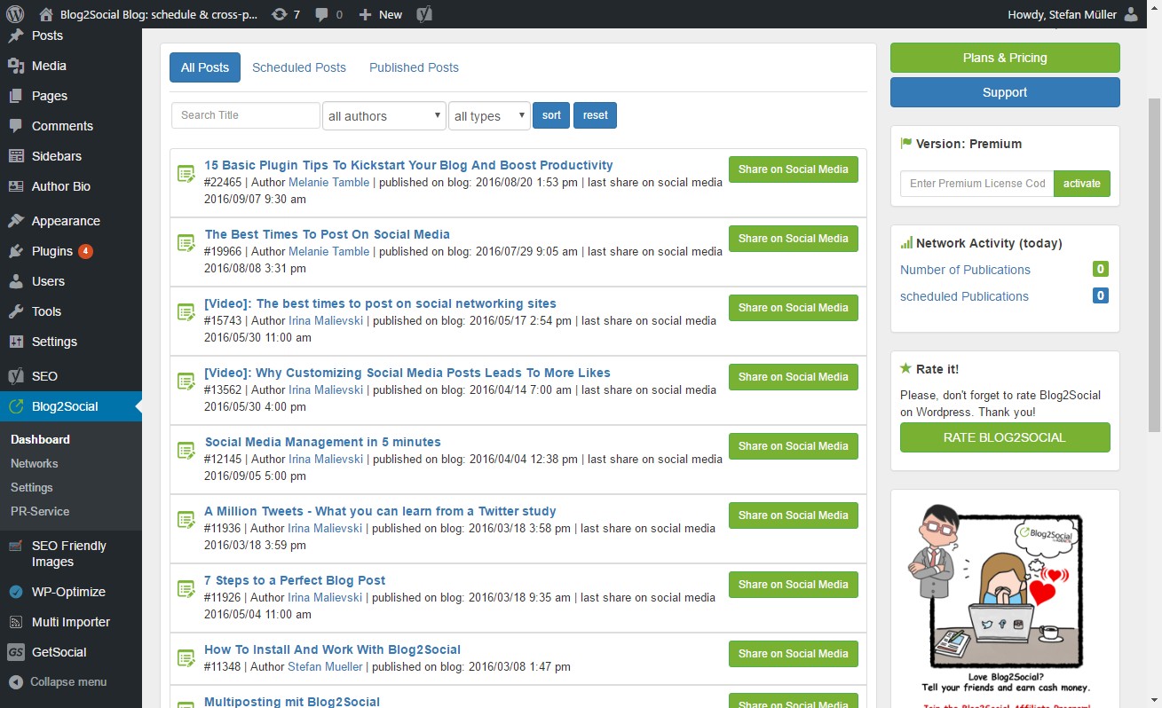Switch to Published Posts tab
This screenshot has width=1162, height=708.
[x=414, y=67]
